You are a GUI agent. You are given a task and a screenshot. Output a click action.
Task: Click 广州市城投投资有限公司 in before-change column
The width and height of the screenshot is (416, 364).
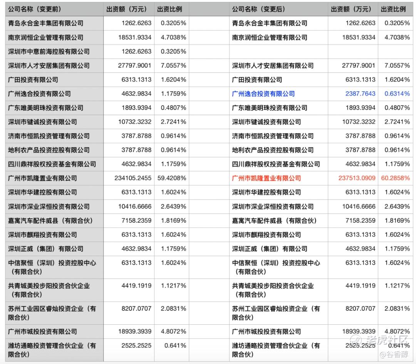click(x=42, y=331)
